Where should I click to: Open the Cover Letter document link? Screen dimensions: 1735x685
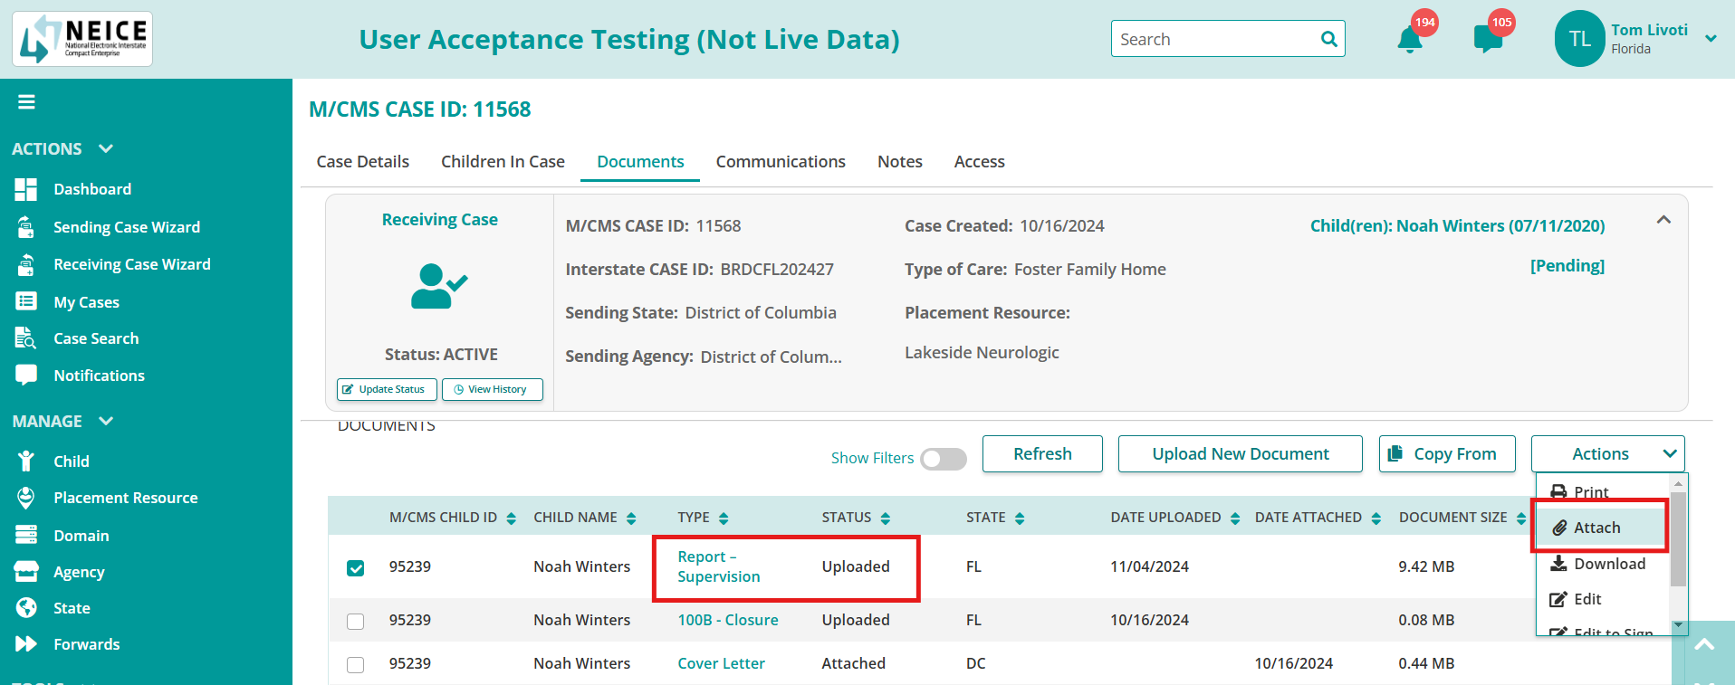coord(721,663)
